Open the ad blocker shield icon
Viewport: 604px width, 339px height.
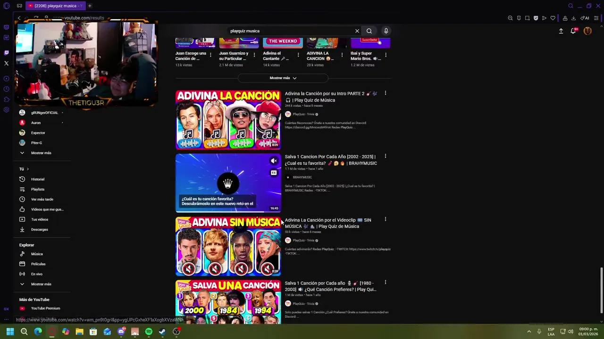point(536,18)
